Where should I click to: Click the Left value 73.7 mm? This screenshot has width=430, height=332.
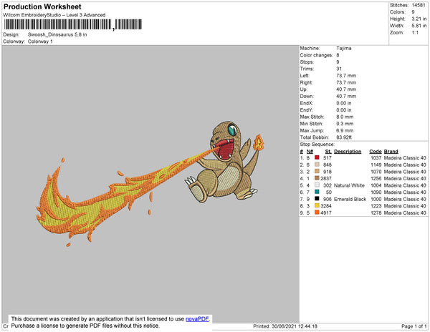[x=346, y=76]
